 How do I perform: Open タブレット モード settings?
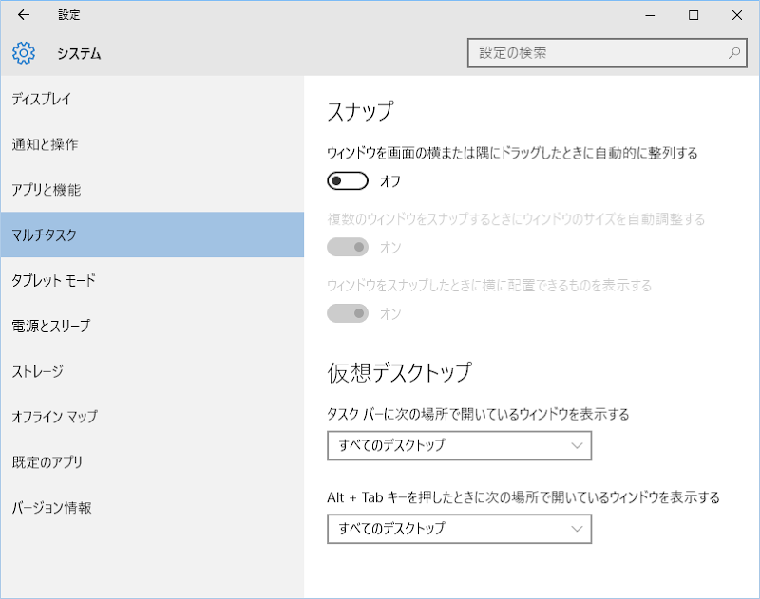pos(53,280)
